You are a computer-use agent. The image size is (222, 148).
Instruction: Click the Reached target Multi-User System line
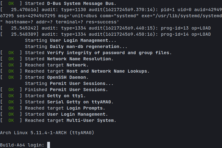58,121
